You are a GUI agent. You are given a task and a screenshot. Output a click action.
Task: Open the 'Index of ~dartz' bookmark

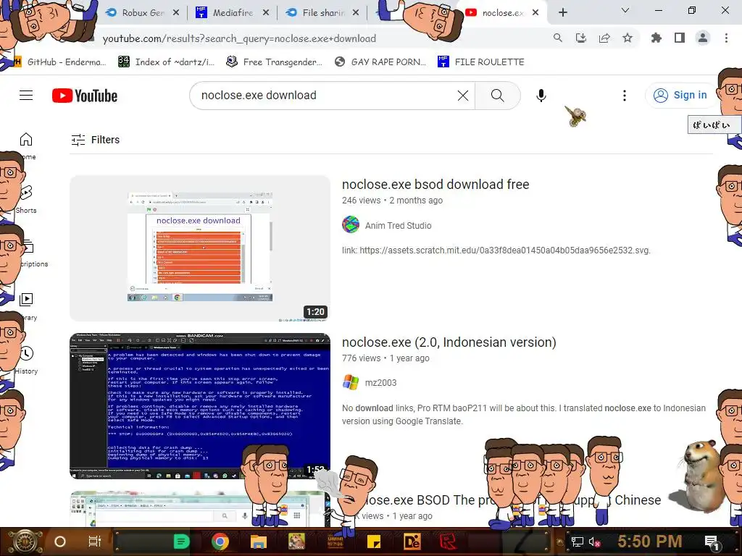pos(167,62)
